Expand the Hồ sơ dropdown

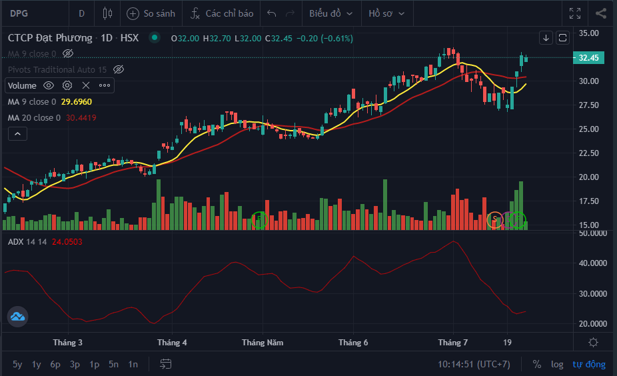tap(388, 13)
